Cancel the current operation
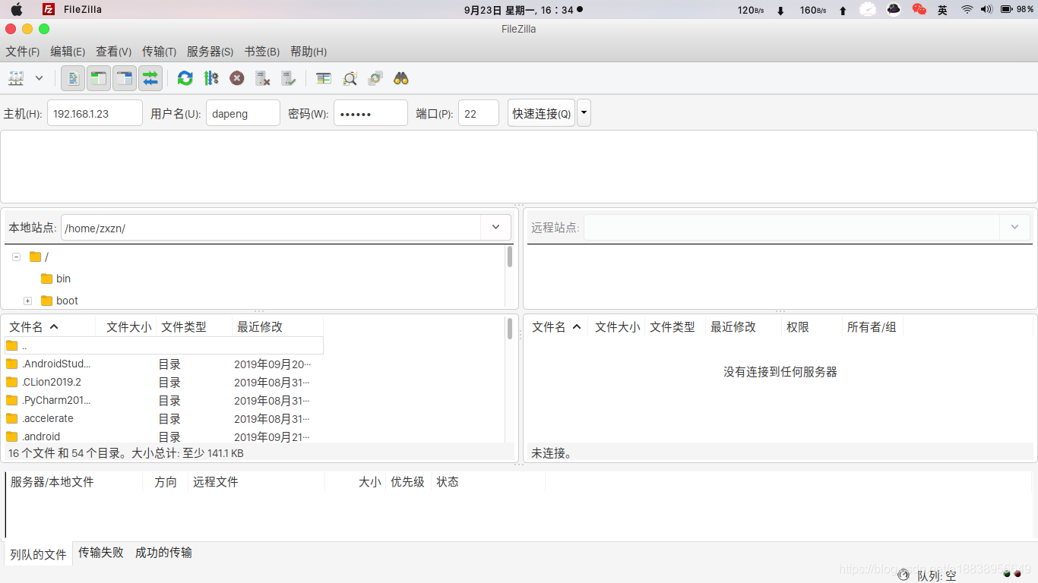Viewport: 1038px width, 583px height. point(237,78)
